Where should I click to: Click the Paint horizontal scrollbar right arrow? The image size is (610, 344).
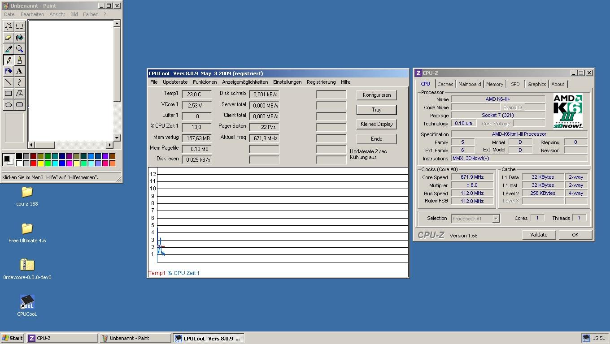[x=110, y=145]
